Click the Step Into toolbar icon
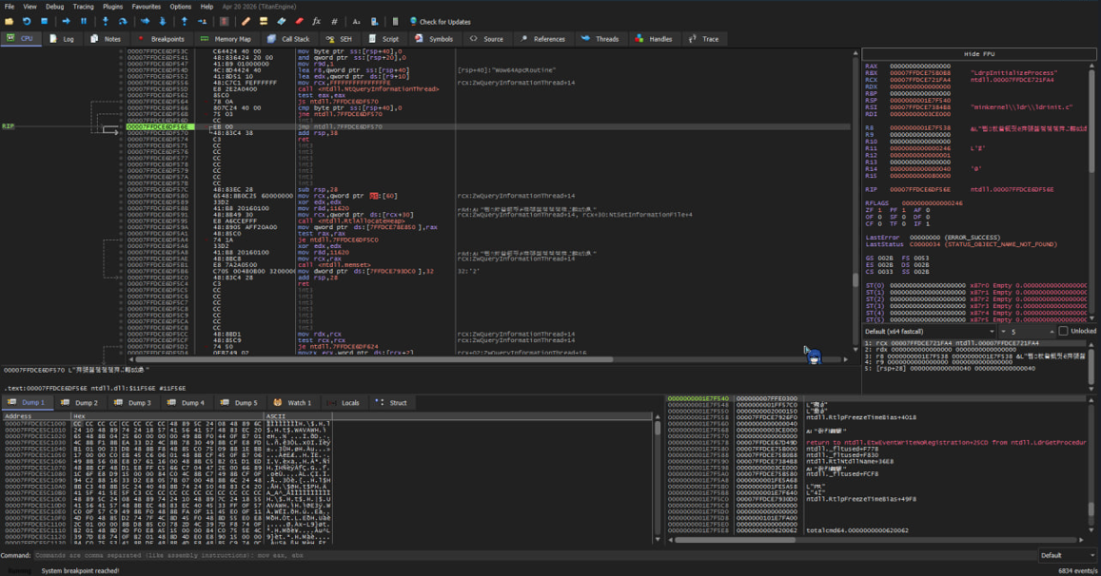Viewport: 1101px width, 576px height. [106, 22]
